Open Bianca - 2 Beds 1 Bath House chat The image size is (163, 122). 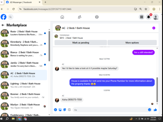(23, 54)
